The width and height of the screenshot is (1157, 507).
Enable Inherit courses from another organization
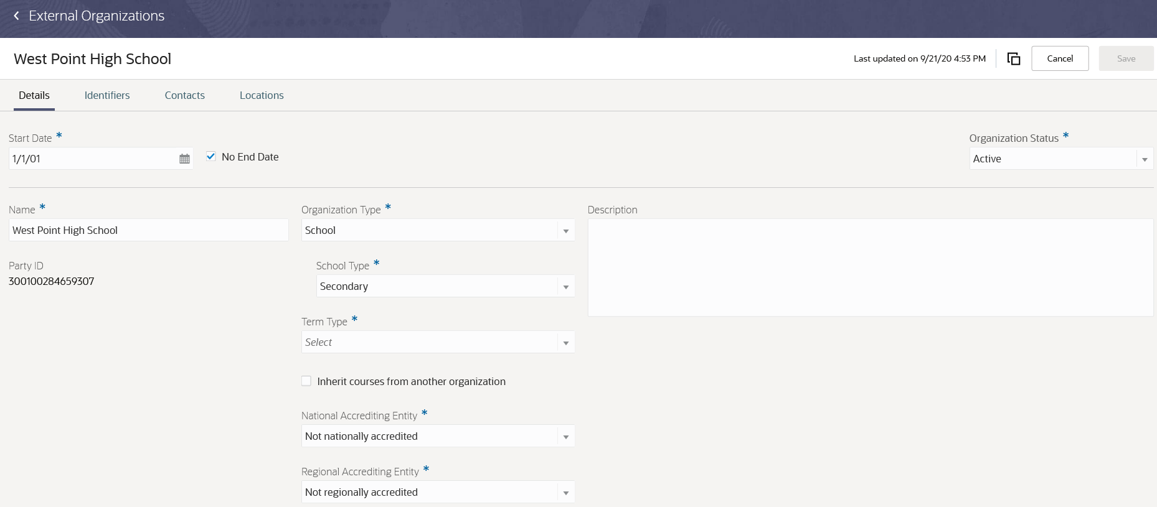tap(306, 381)
